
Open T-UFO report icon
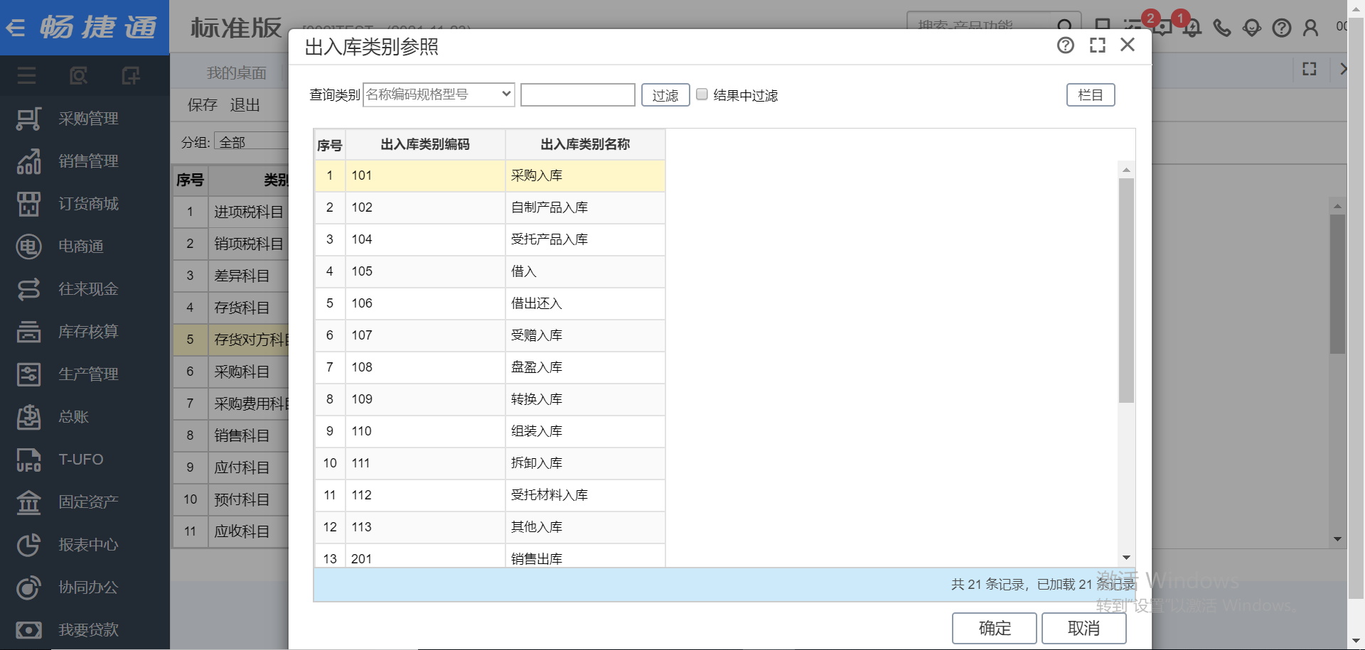tap(28, 460)
